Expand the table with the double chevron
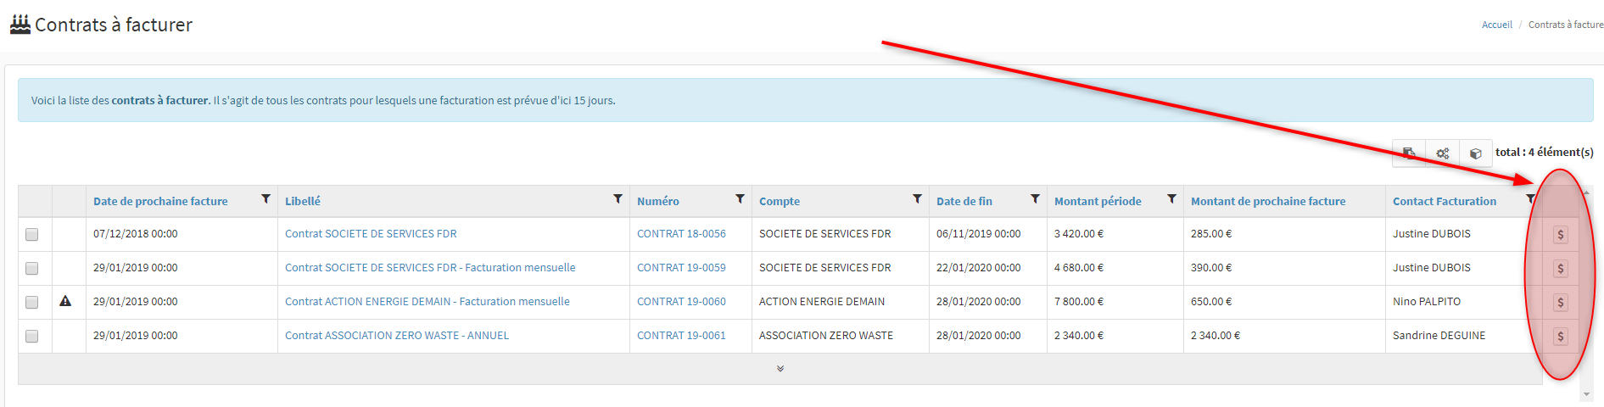 (780, 369)
